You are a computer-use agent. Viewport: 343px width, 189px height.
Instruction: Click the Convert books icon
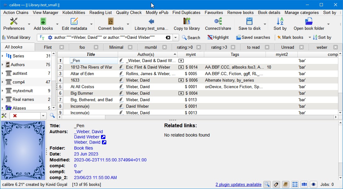[111, 24]
